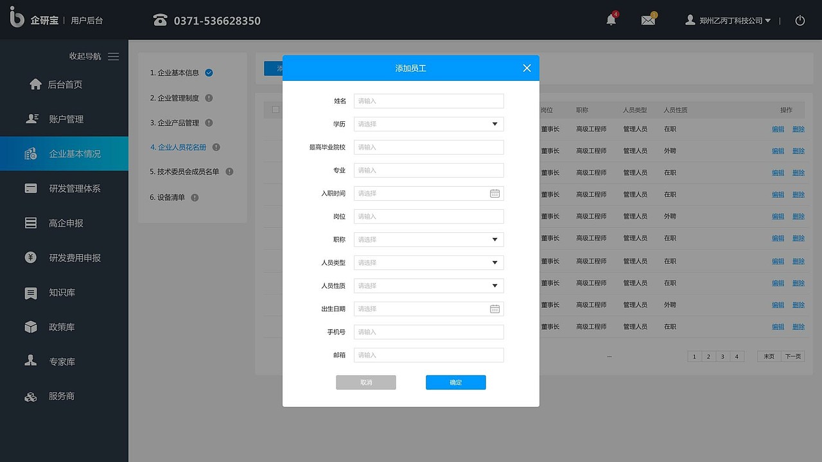
Task: Click the 企业基本情况 sidebar icon
Action: (x=30, y=154)
